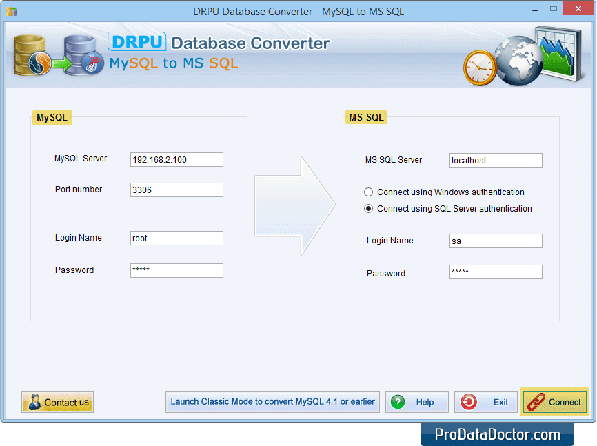Click the MS SQL Server label text

pyautogui.click(x=394, y=160)
